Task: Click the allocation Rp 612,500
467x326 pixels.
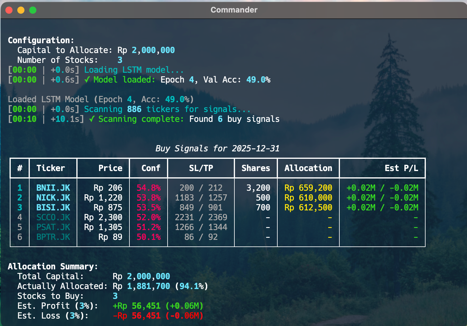Action: point(308,207)
